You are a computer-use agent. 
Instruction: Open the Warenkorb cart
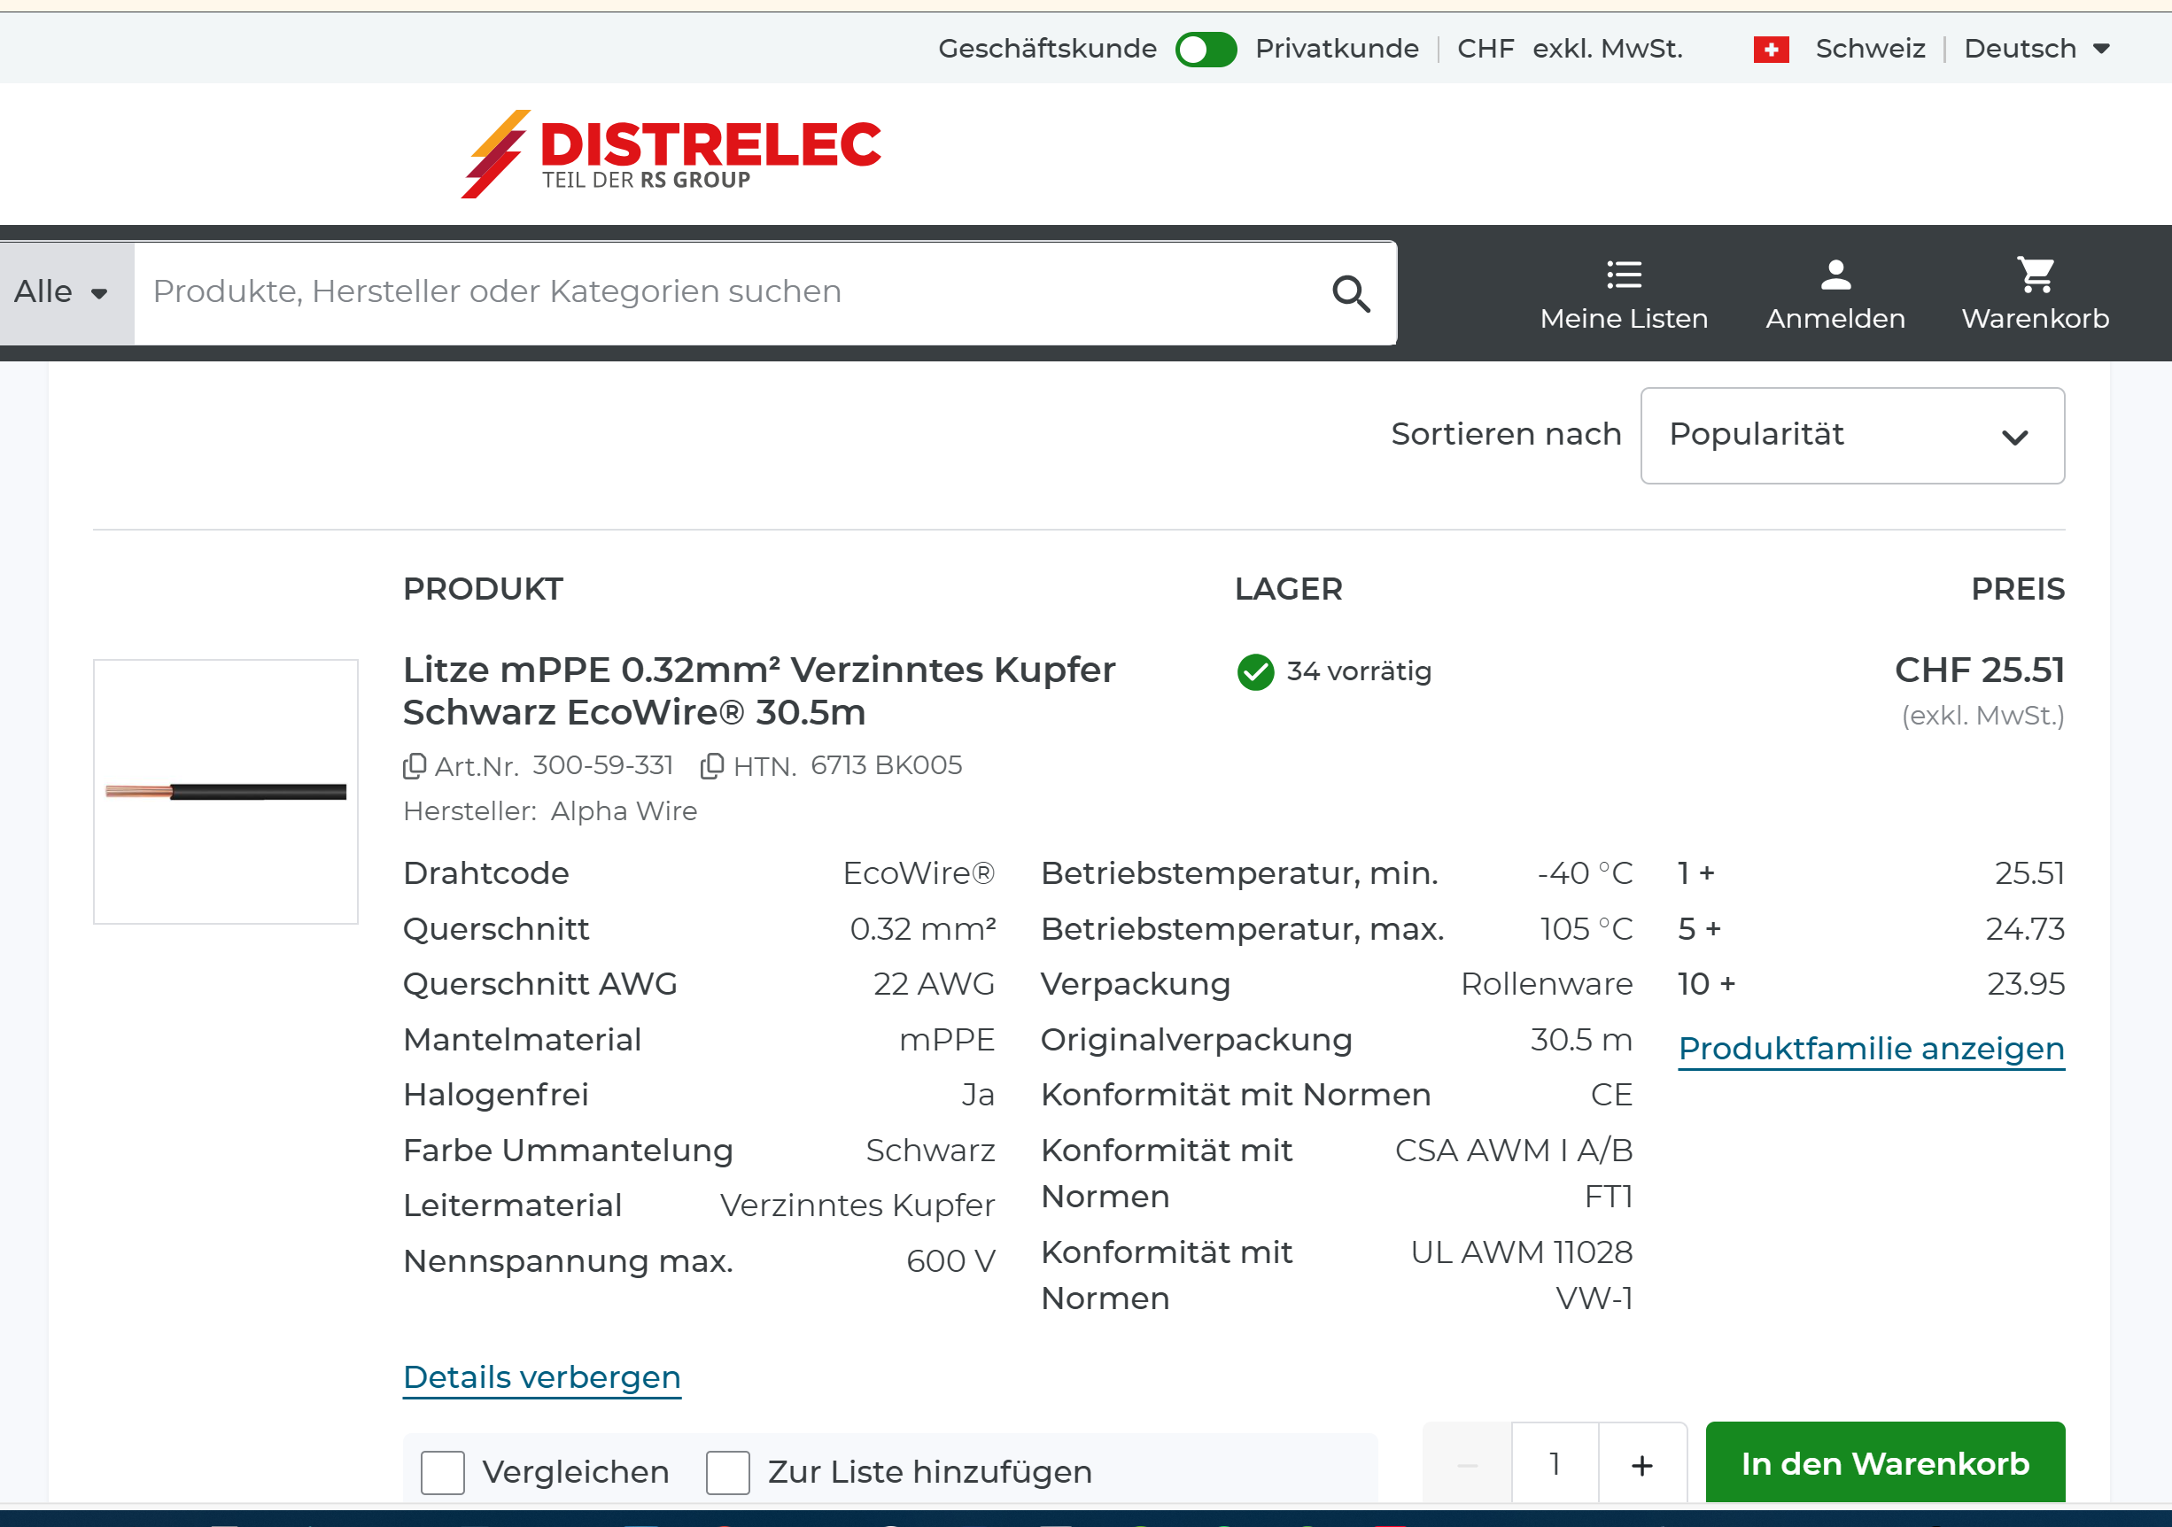pos(2035,294)
